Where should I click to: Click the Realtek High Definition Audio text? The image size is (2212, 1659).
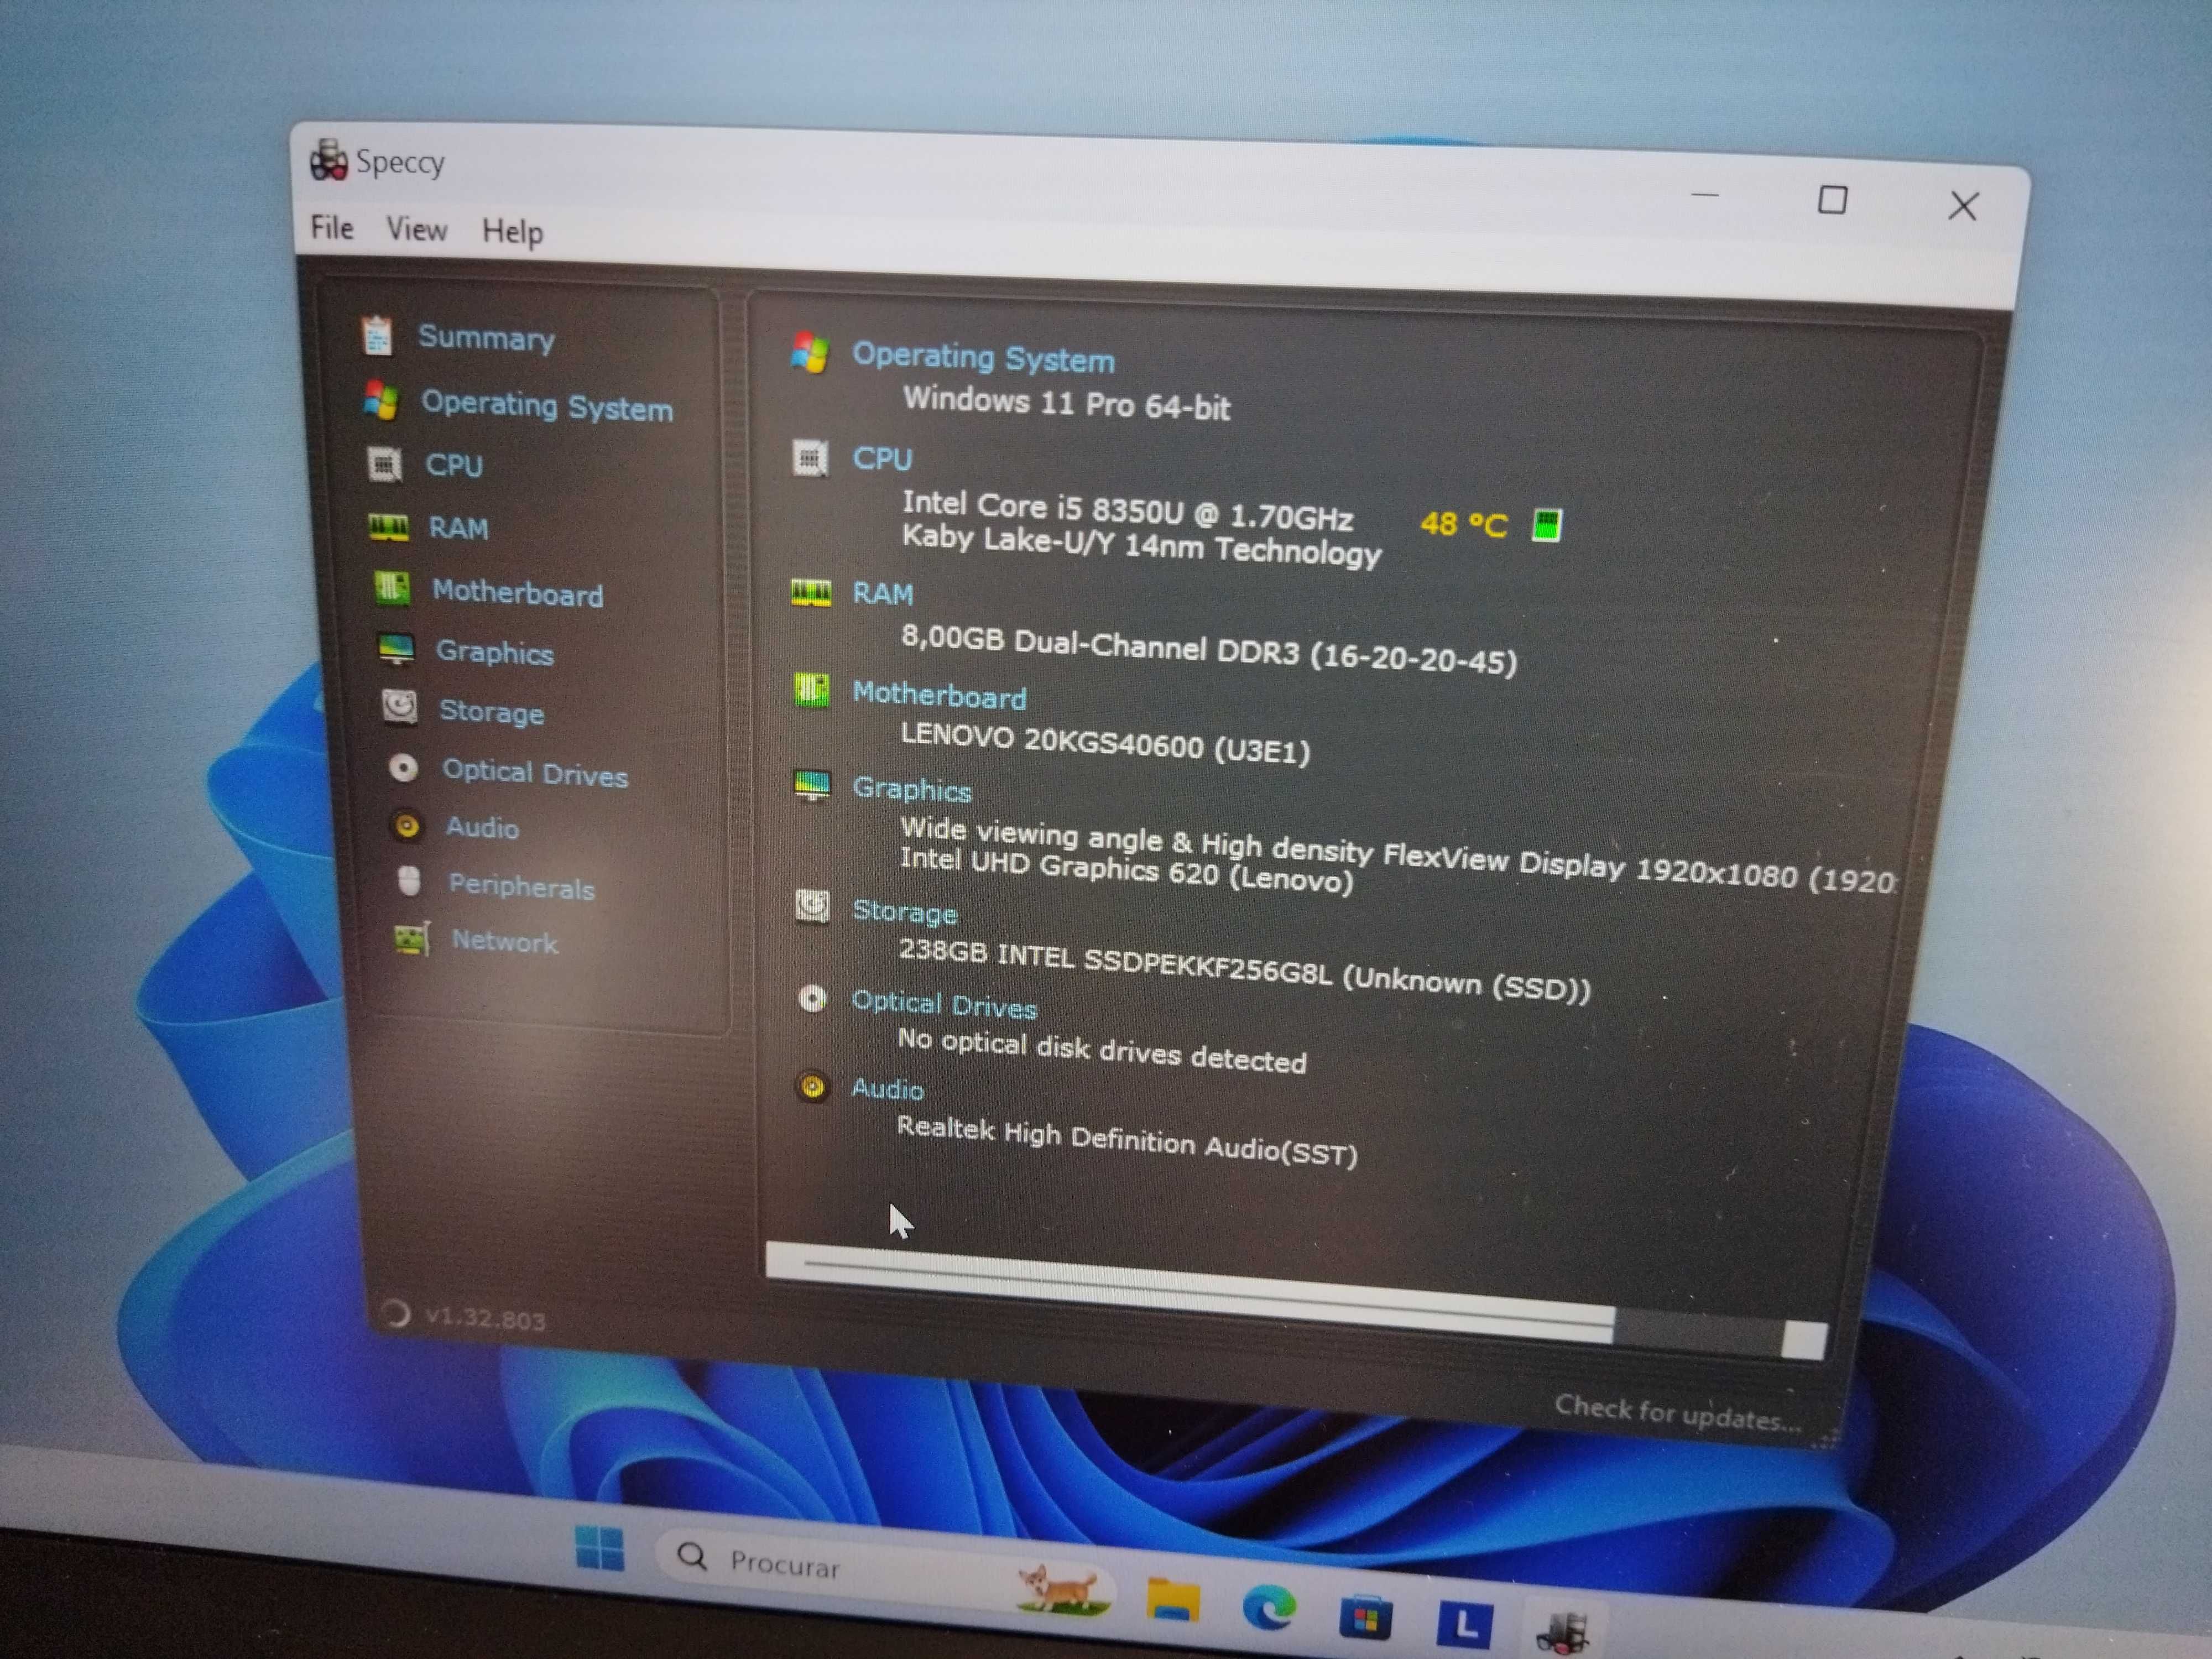point(1127,1141)
